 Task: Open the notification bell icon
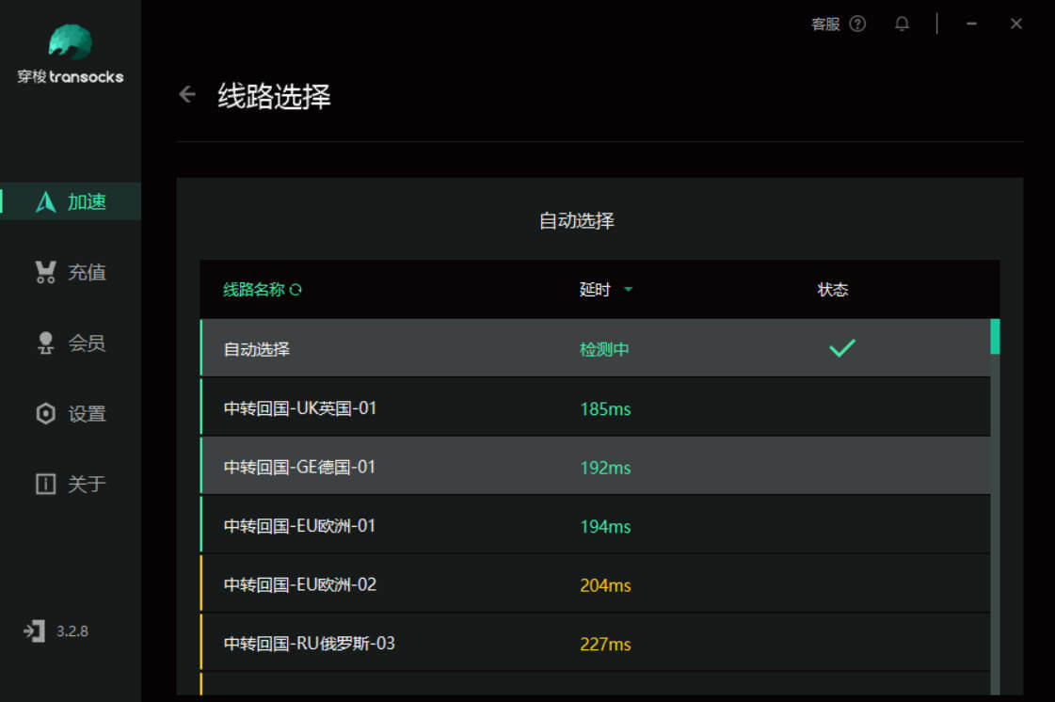[902, 24]
